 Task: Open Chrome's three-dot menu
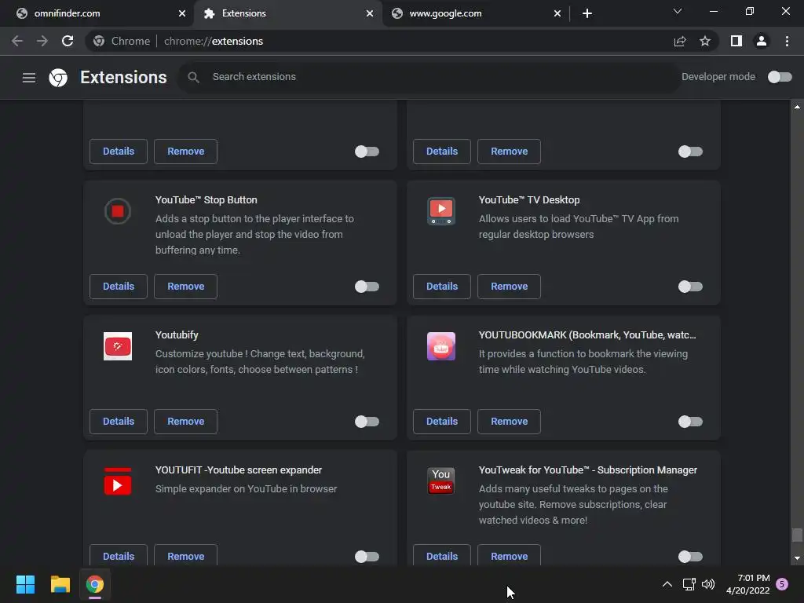pos(787,41)
